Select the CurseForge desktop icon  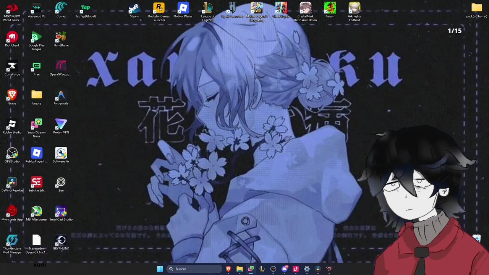tap(12, 68)
